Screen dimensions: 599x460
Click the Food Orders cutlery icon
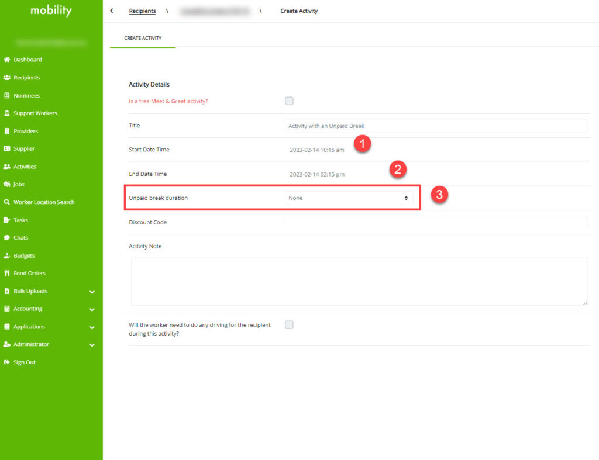tap(7, 273)
